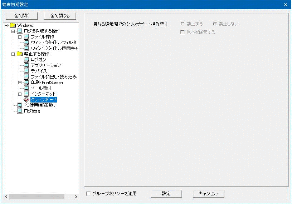Select the ログオン tree item
This screenshot has height=204, width=292.
click(x=38, y=60)
